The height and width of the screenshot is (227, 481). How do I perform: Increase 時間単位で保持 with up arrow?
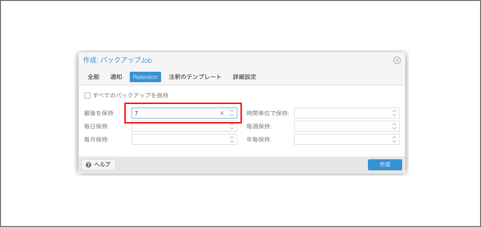[x=394, y=111]
